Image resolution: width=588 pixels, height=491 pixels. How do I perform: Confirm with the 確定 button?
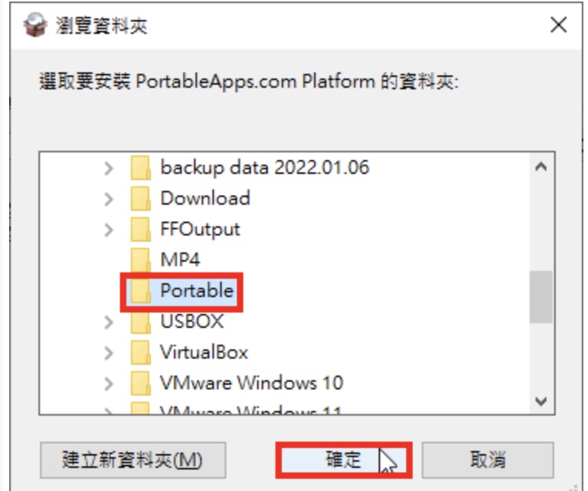tap(343, 460)
